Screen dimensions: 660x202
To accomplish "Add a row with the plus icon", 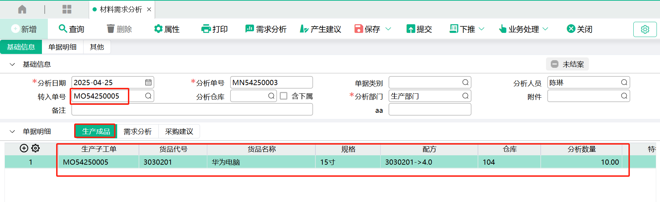I will coord(24,148).
